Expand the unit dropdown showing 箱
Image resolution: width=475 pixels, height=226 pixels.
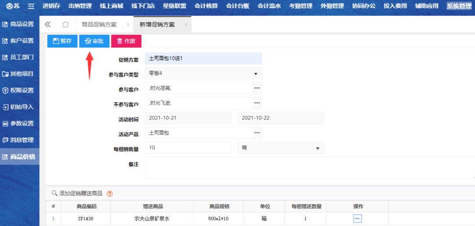(318, 148)
